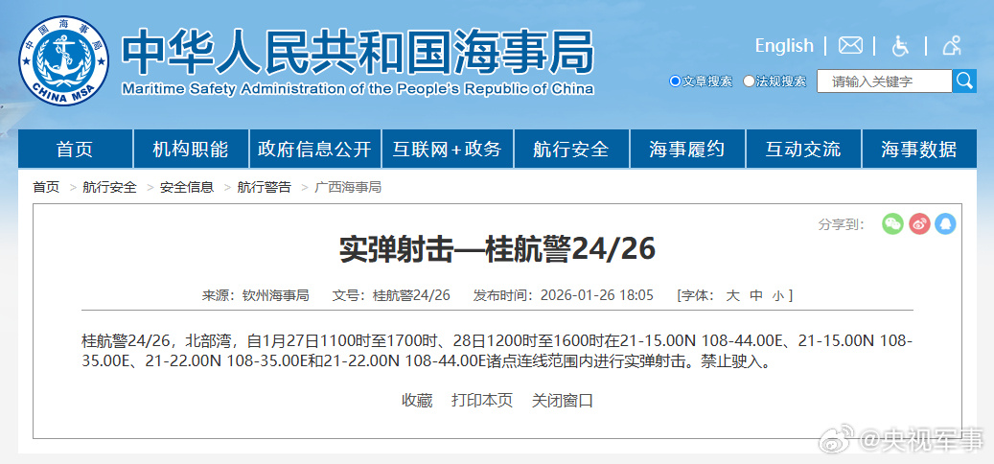Viewport: 994px width, 464px height.
Task: Open the 航行安全 navigation menu
Action: (571, 150)
